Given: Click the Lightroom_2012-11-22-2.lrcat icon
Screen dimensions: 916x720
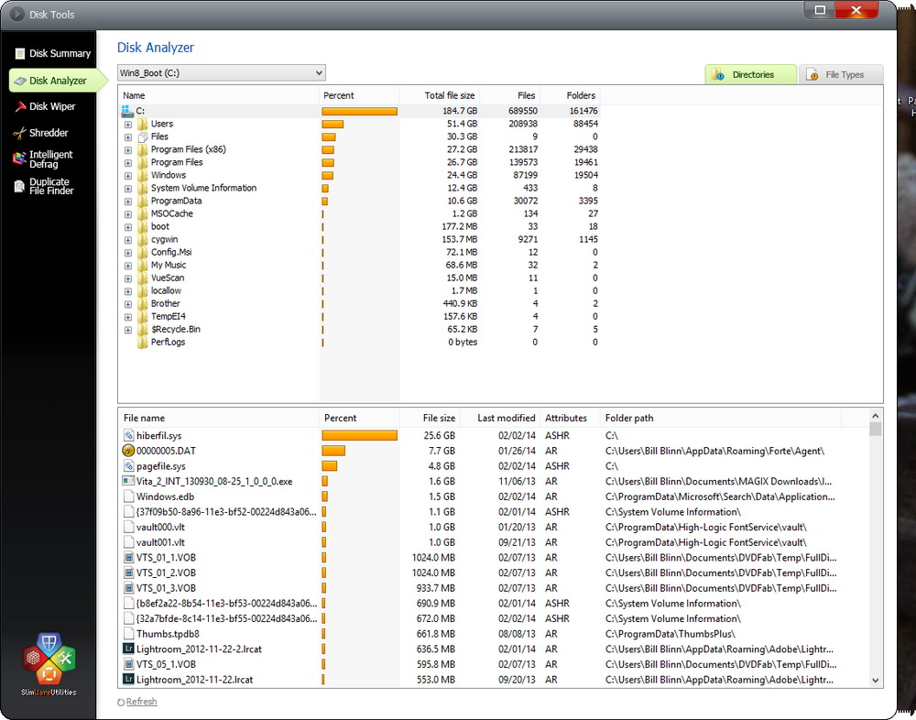Looking at the screenshot, I should point(128,649).
